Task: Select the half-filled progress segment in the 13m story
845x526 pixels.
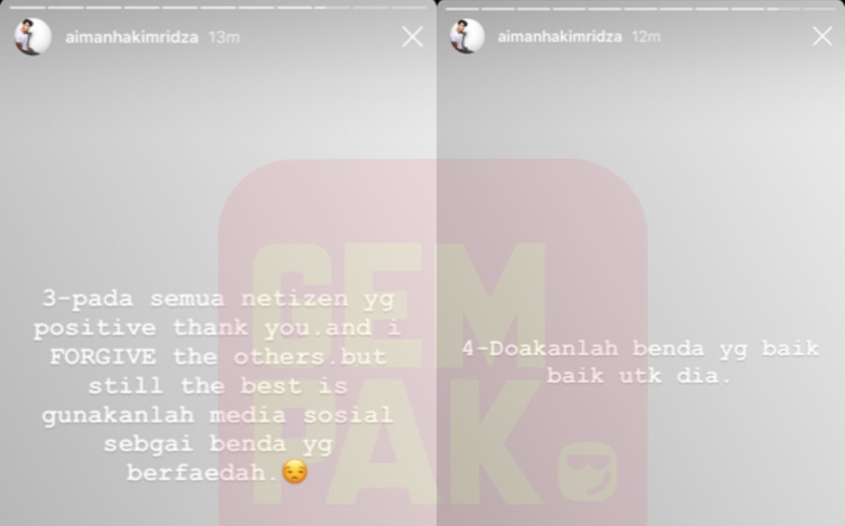Action: pos(332,8)
